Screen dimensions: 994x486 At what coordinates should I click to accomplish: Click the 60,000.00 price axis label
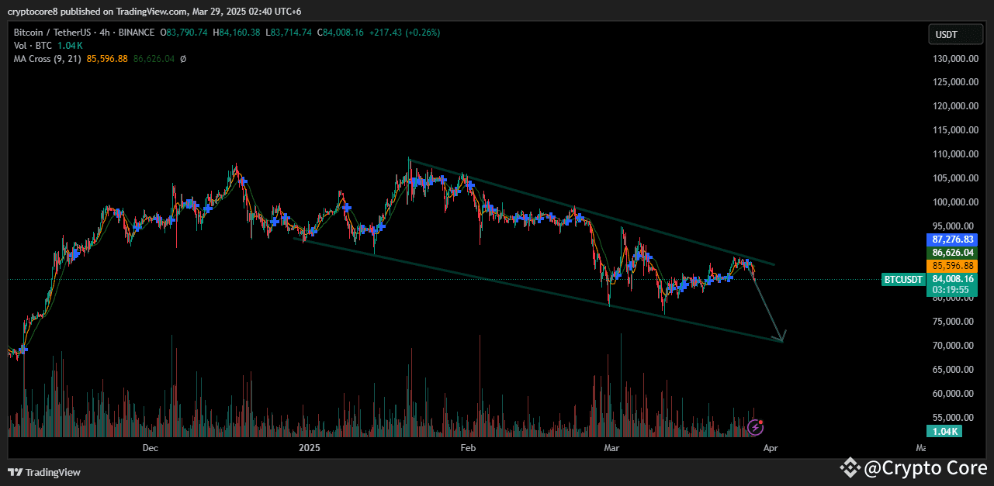[x=954, y=394]
